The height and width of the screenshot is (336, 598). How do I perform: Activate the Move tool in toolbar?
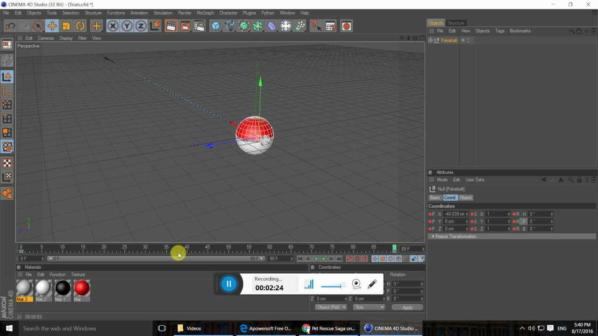(52, 26)
